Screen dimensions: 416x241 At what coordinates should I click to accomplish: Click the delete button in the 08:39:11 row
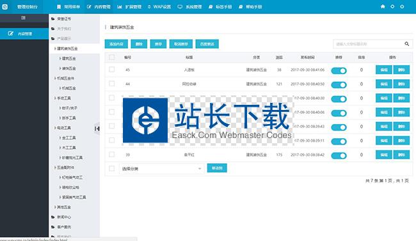tap(401, 141)
